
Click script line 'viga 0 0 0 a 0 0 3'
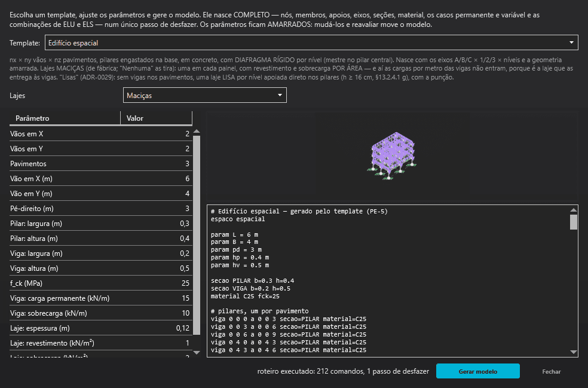289,319
